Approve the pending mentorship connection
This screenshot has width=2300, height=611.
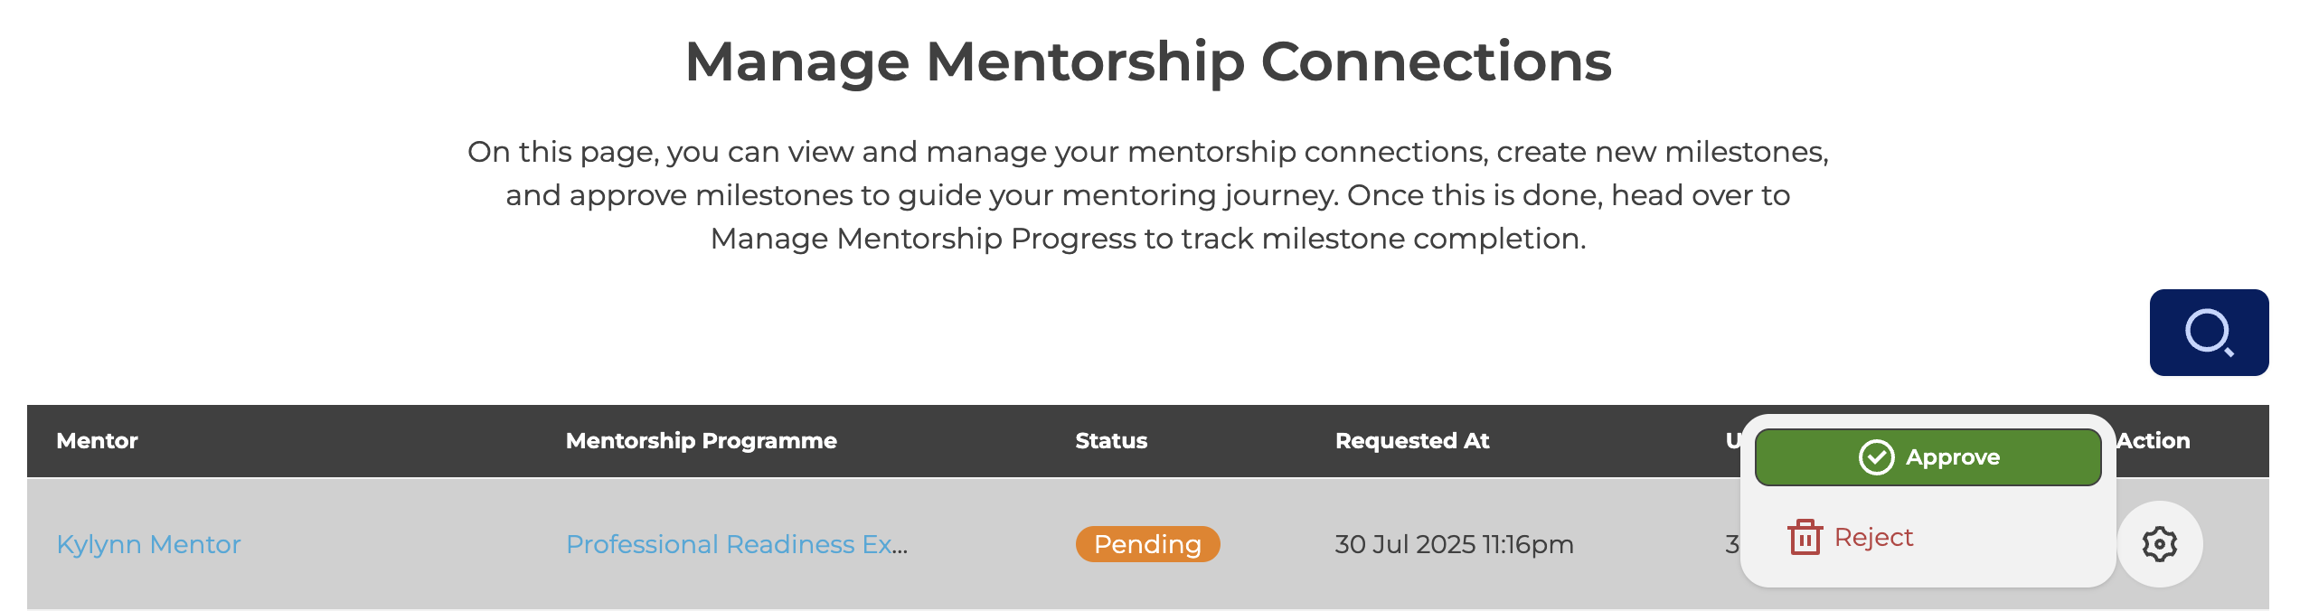click(x=1928, y=457)
